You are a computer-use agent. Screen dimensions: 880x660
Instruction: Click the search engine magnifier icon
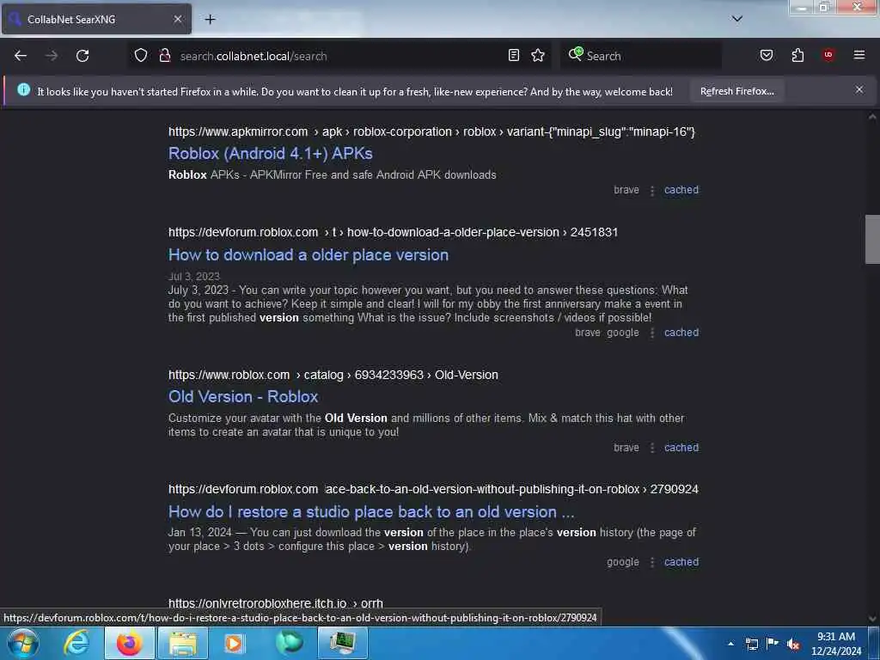(575, 54)
